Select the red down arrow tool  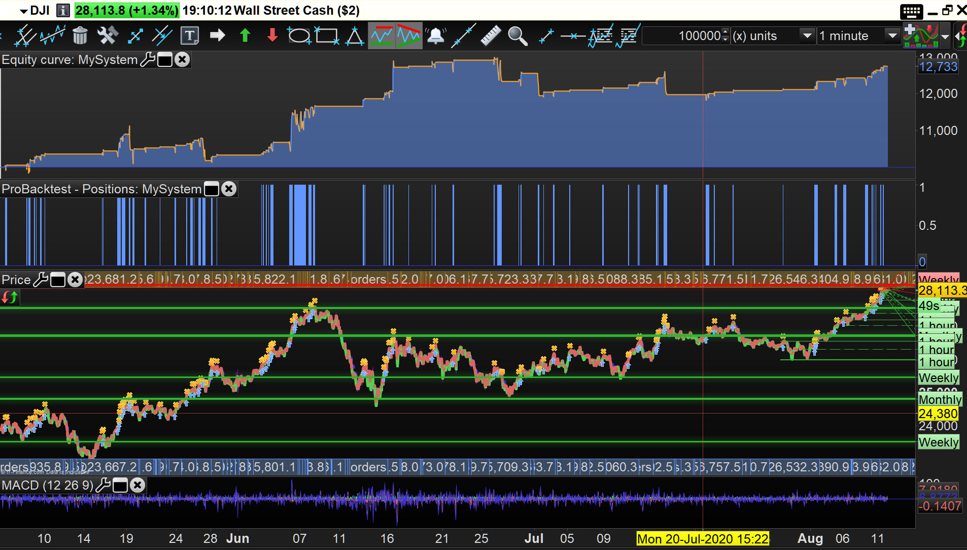pyautogui.click(x=272, y=36)
